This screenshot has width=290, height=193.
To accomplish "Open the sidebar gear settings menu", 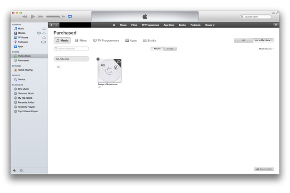I will 21,171.
